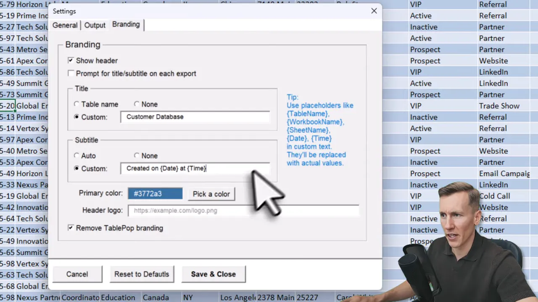The image size is (538, 302).
Task: Select Table name as the title source
Action: pos(76,104)
